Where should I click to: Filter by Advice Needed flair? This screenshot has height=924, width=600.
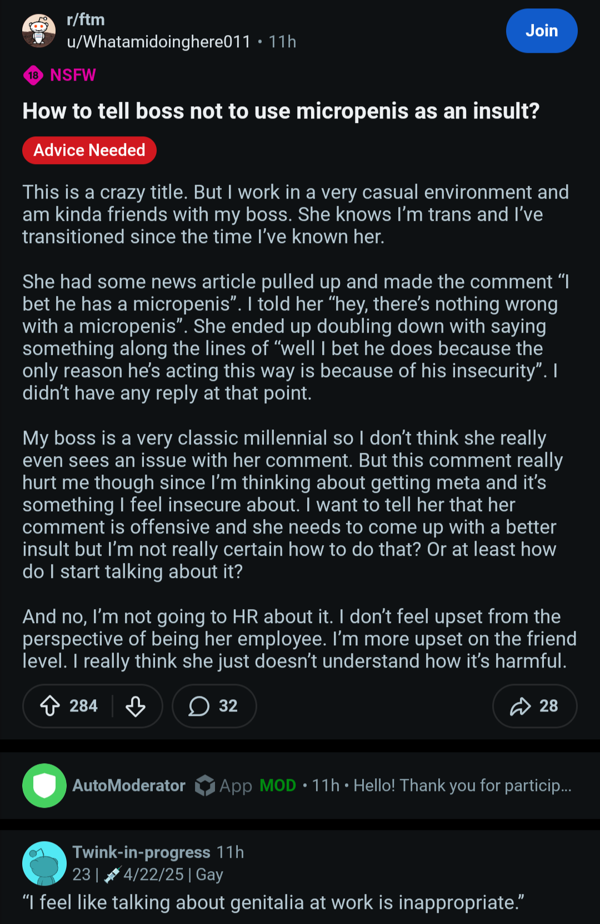pos(89,150)
